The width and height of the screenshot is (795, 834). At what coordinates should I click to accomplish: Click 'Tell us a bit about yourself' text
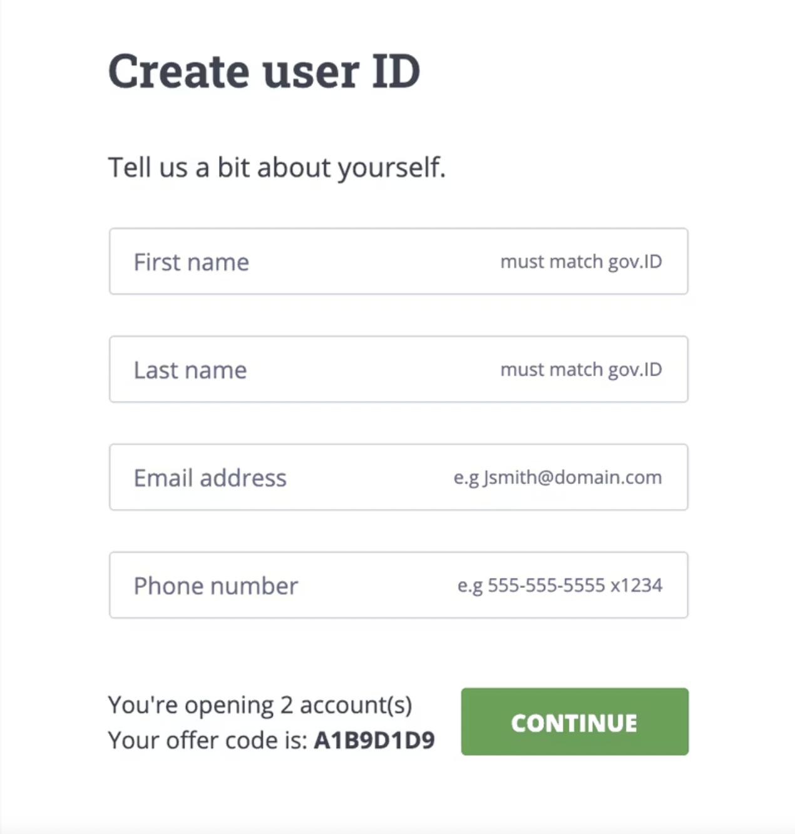pos(277,168)
